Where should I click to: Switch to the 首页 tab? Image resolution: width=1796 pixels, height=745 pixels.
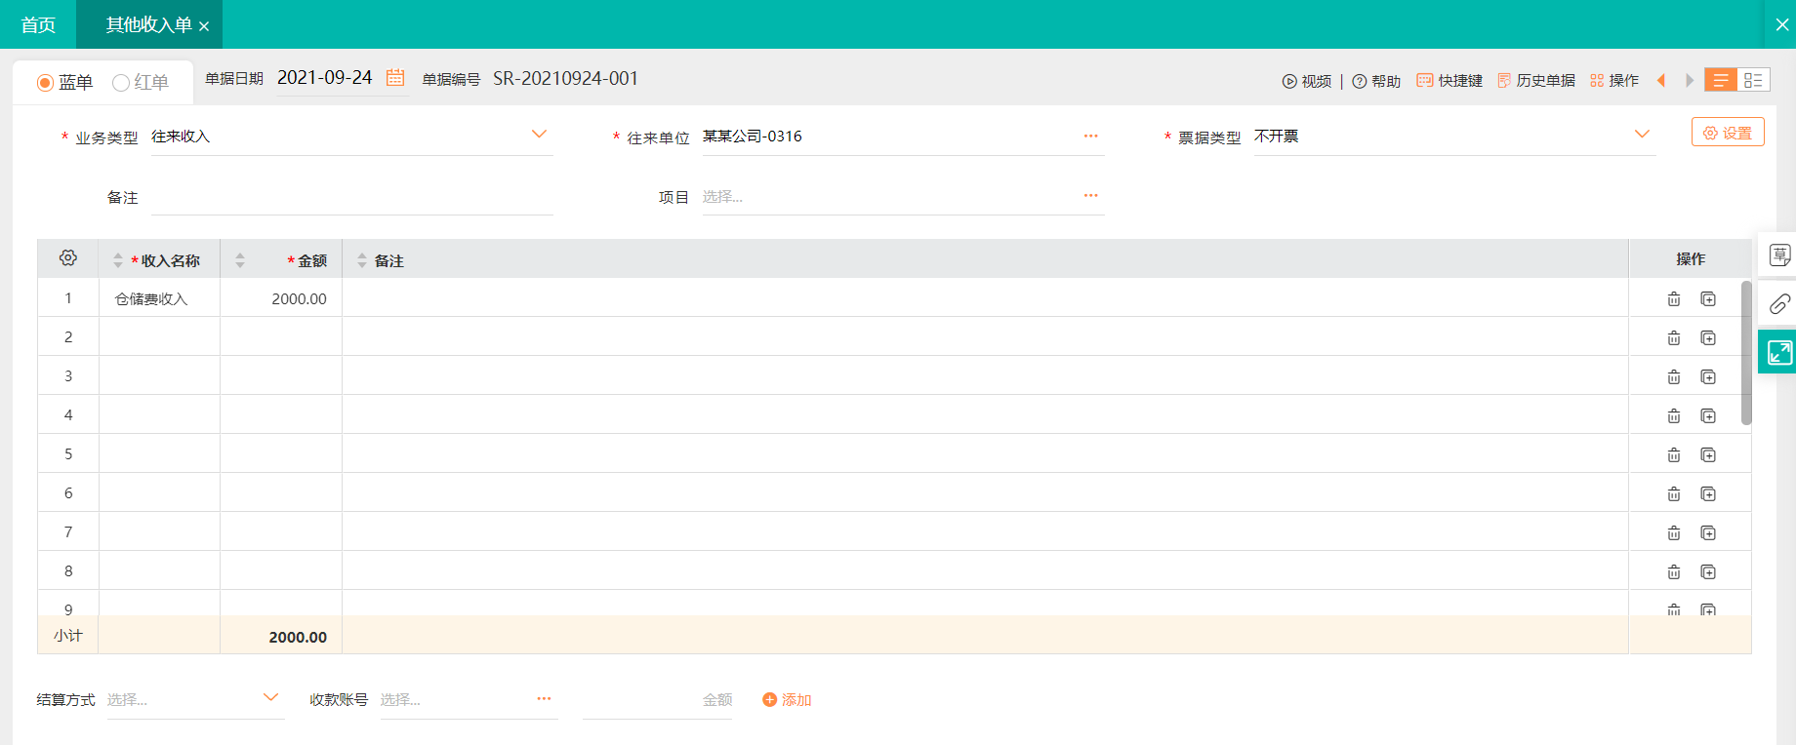tap(38, 24)
